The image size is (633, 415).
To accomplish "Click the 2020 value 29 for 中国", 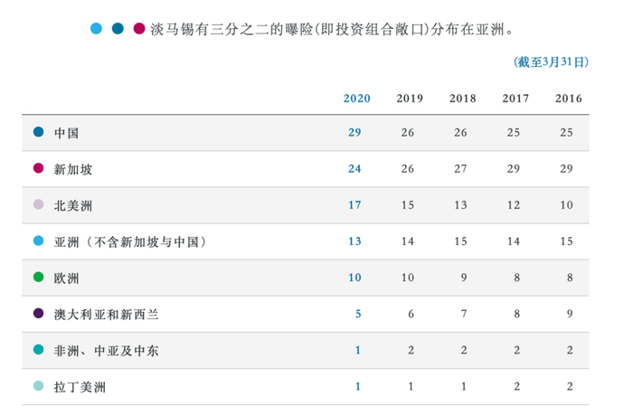I will tap(354, 132).
